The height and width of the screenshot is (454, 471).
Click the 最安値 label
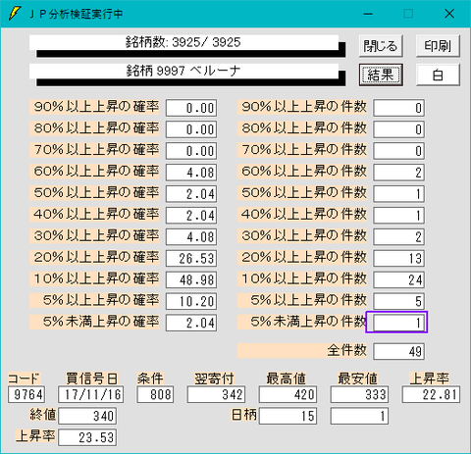[358, 378]
